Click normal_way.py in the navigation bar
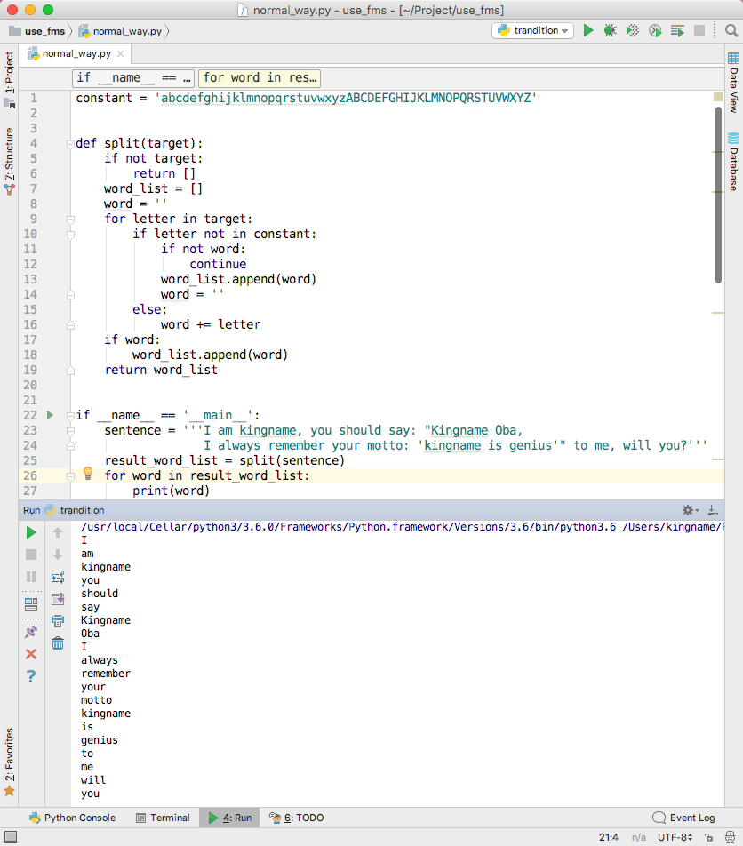Image resolution: width=743 pixels, height=846 pixels. [120, 31]
